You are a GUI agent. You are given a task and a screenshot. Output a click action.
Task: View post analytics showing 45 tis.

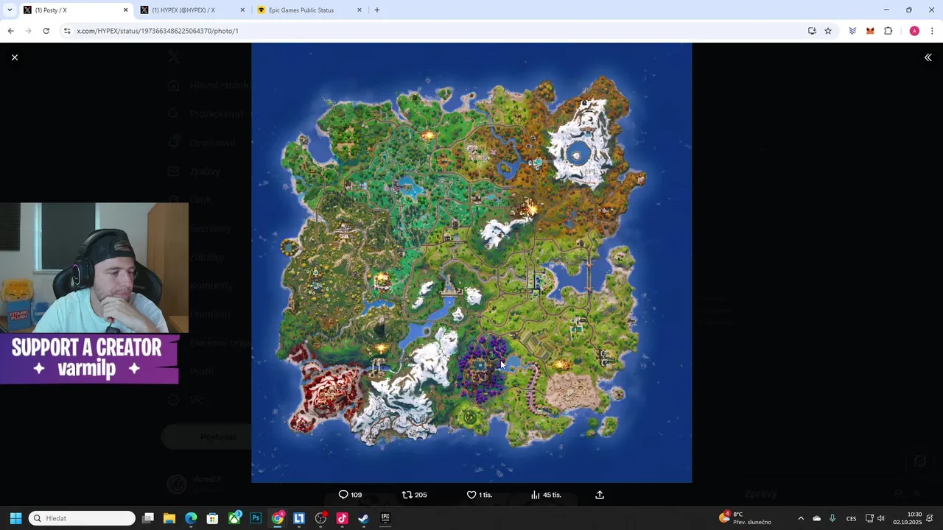pos(546,495)
